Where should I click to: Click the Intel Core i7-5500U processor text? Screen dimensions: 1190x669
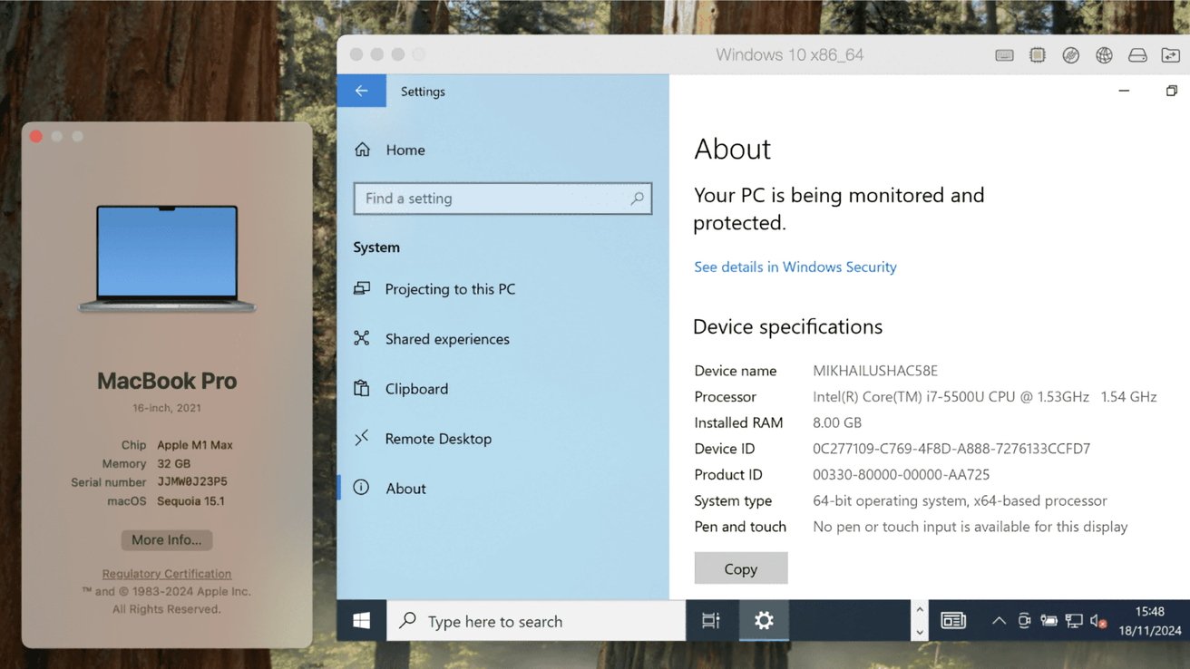pyautogui.click(x=985, y=397)
